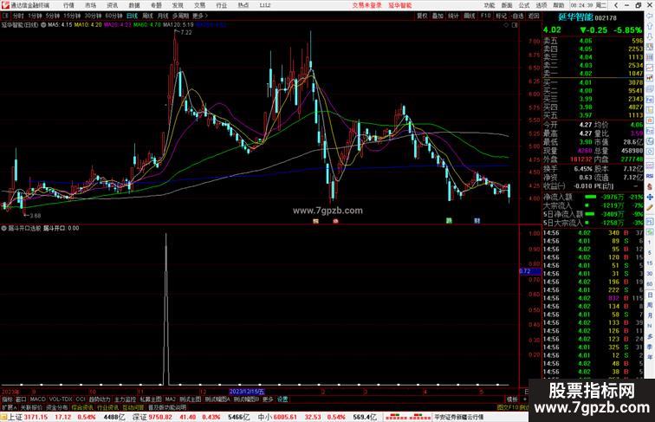The image size is (655, 422).
Task: Select the VOL-TDX indicator tab
Action: click(x=61, y=399)
